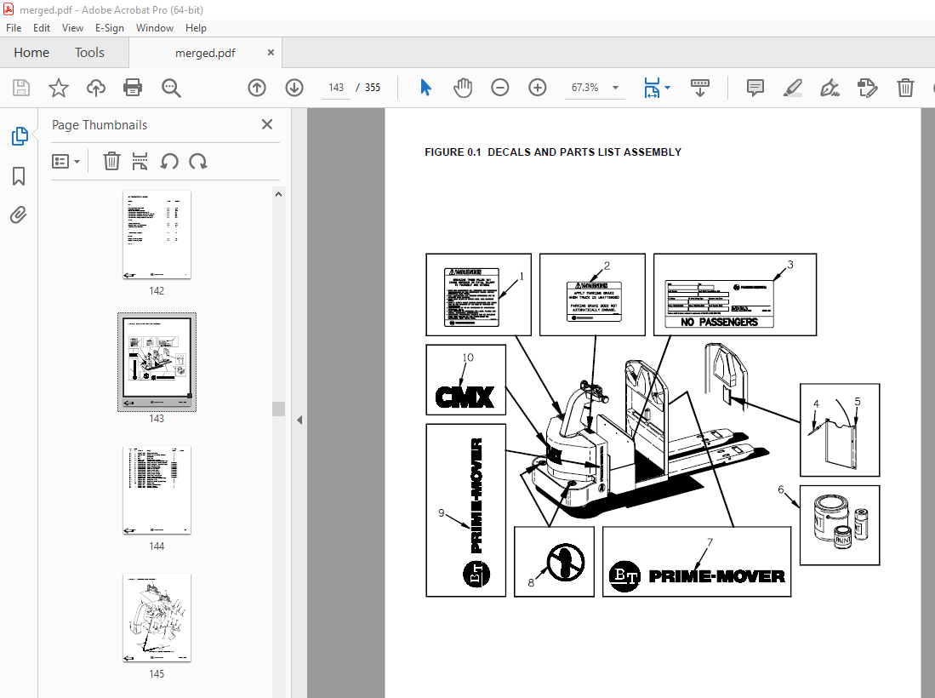The image size is (935, 698).
Task: Close the Page Thumbnails panel
Action: 267,124
